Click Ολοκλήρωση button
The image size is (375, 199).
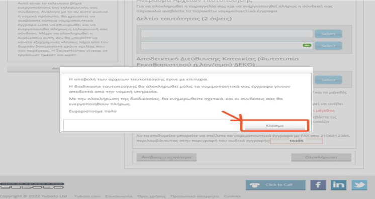coord(321,157)
